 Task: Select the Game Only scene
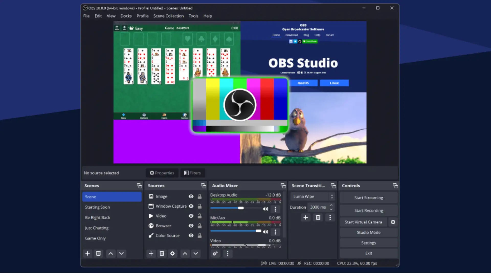coord(112,238)
